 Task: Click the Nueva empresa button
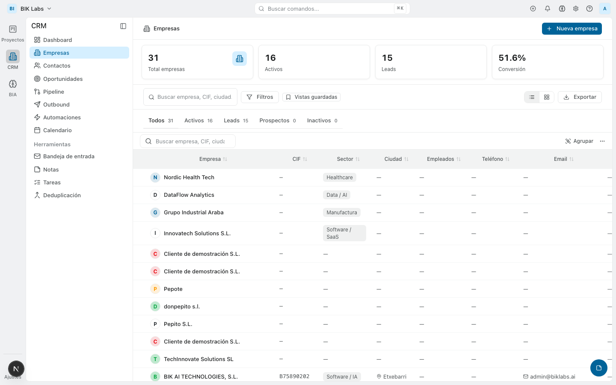pos(572,29)
